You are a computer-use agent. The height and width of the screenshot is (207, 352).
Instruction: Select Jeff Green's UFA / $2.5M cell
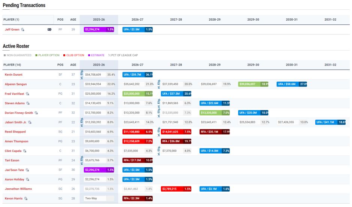pos(137,30)
